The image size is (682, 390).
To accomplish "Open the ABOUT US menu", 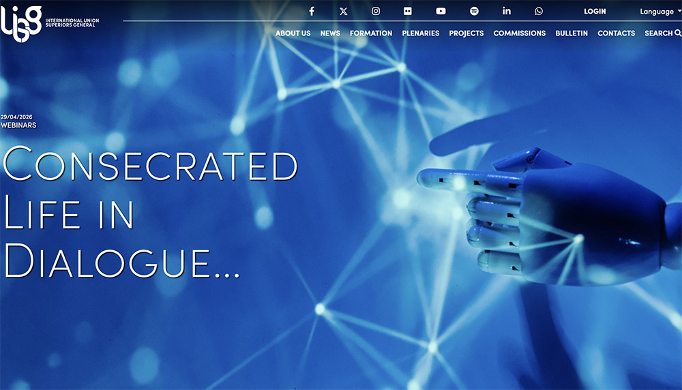I will pyautogui.click(x=293, y=33).
